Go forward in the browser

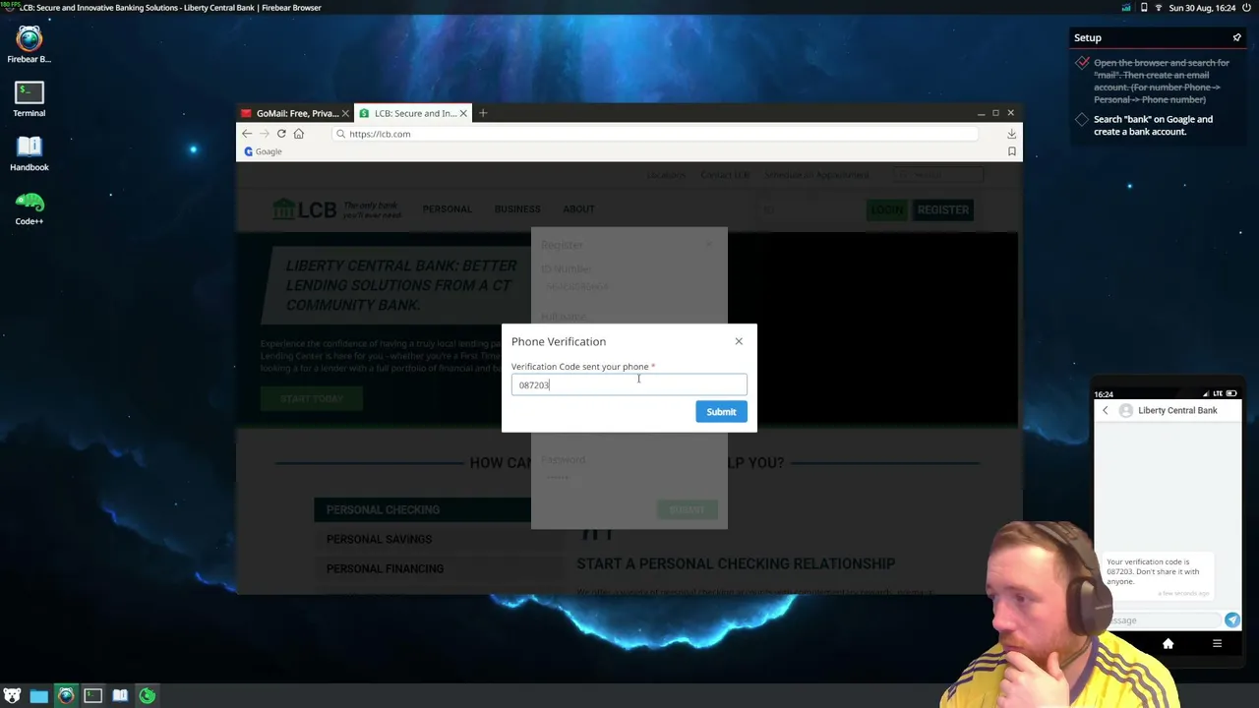coord(264,134)
